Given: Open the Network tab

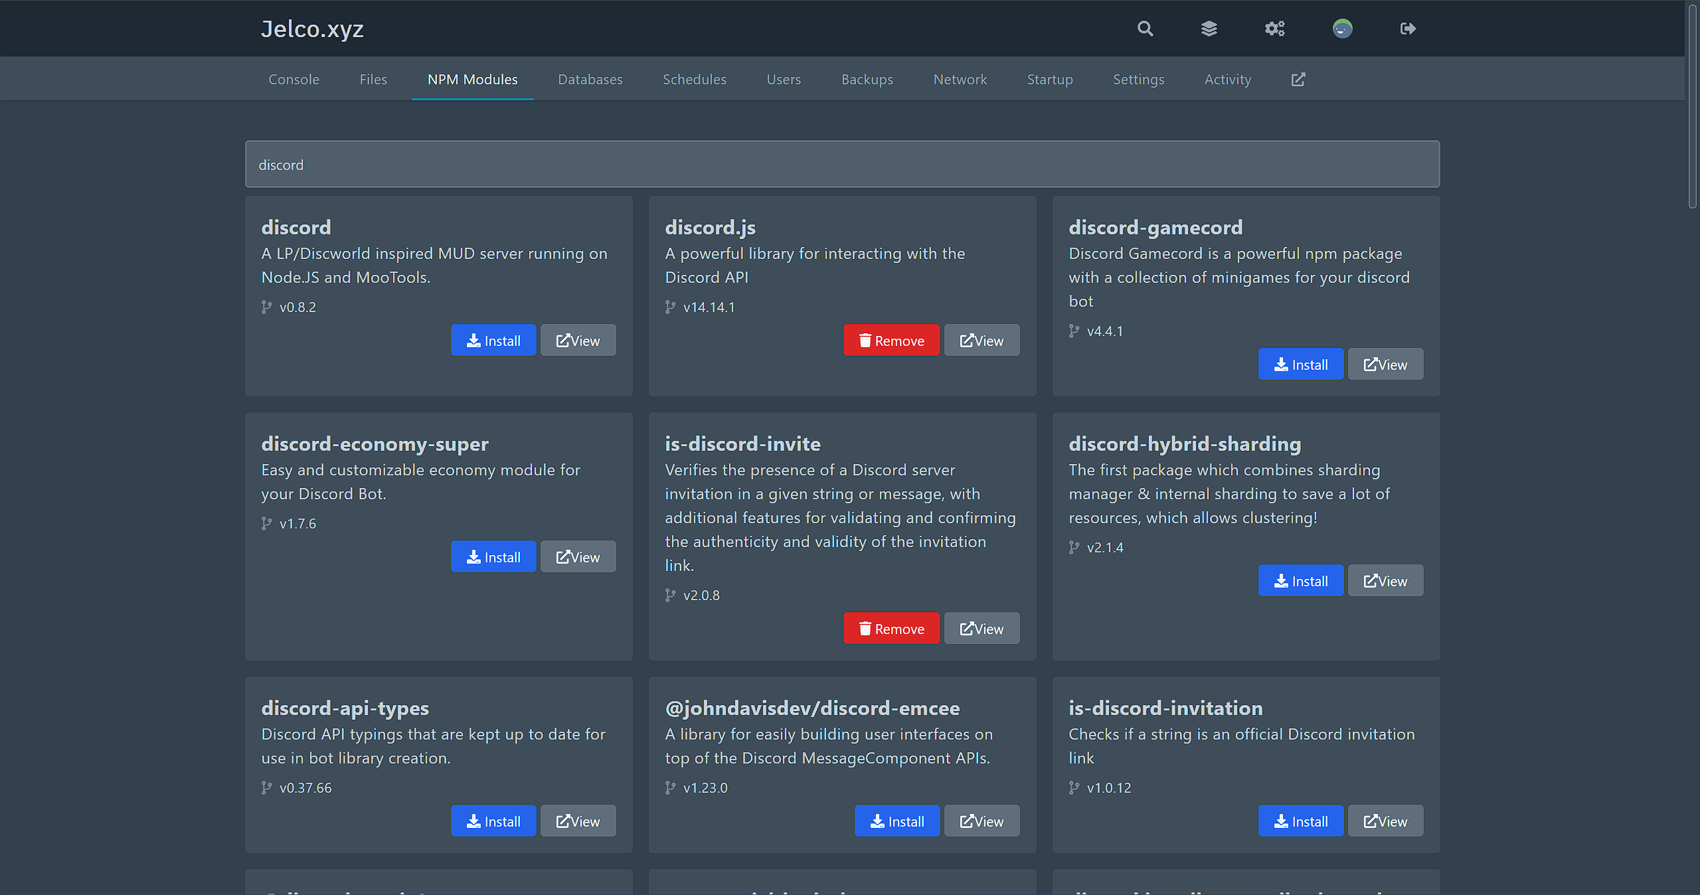Looking at the screenshot, I should (960, 79).
